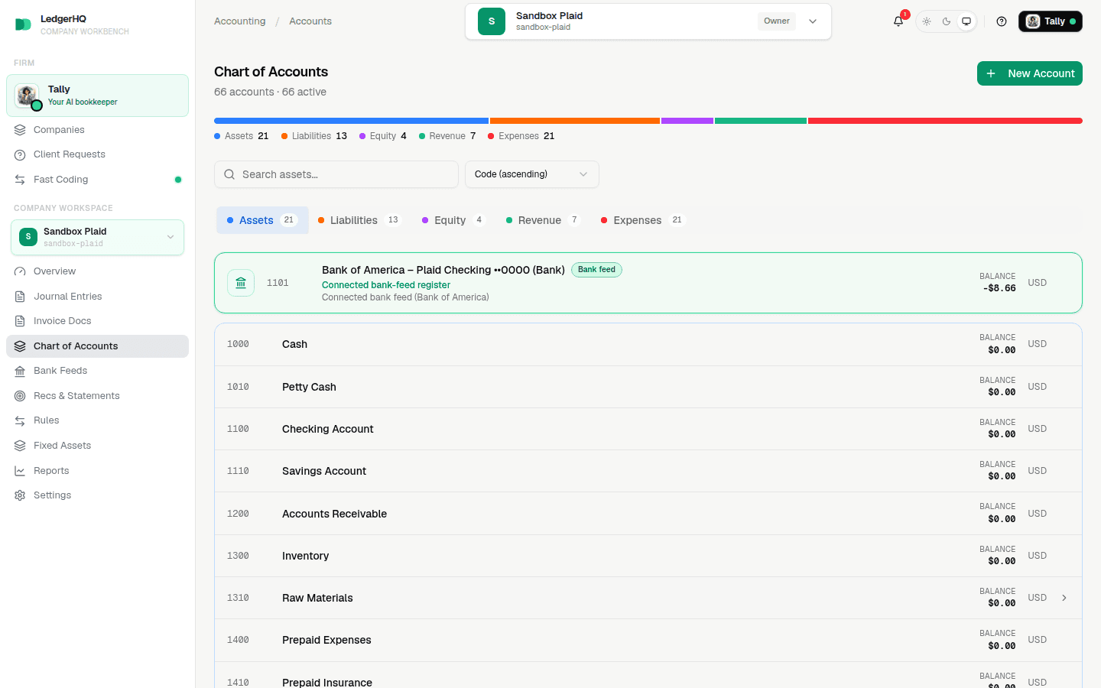Image resolution: width=1101 pixels, height=688 pixels.
Task: Click the green S company badge in header
Action: click(492, 21)
